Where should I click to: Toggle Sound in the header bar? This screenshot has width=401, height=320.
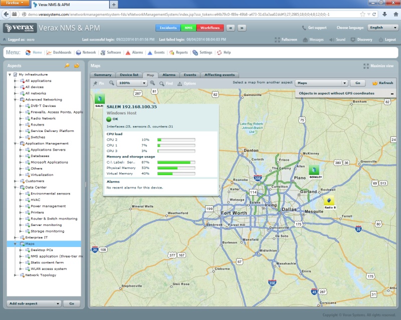[337, 39]
